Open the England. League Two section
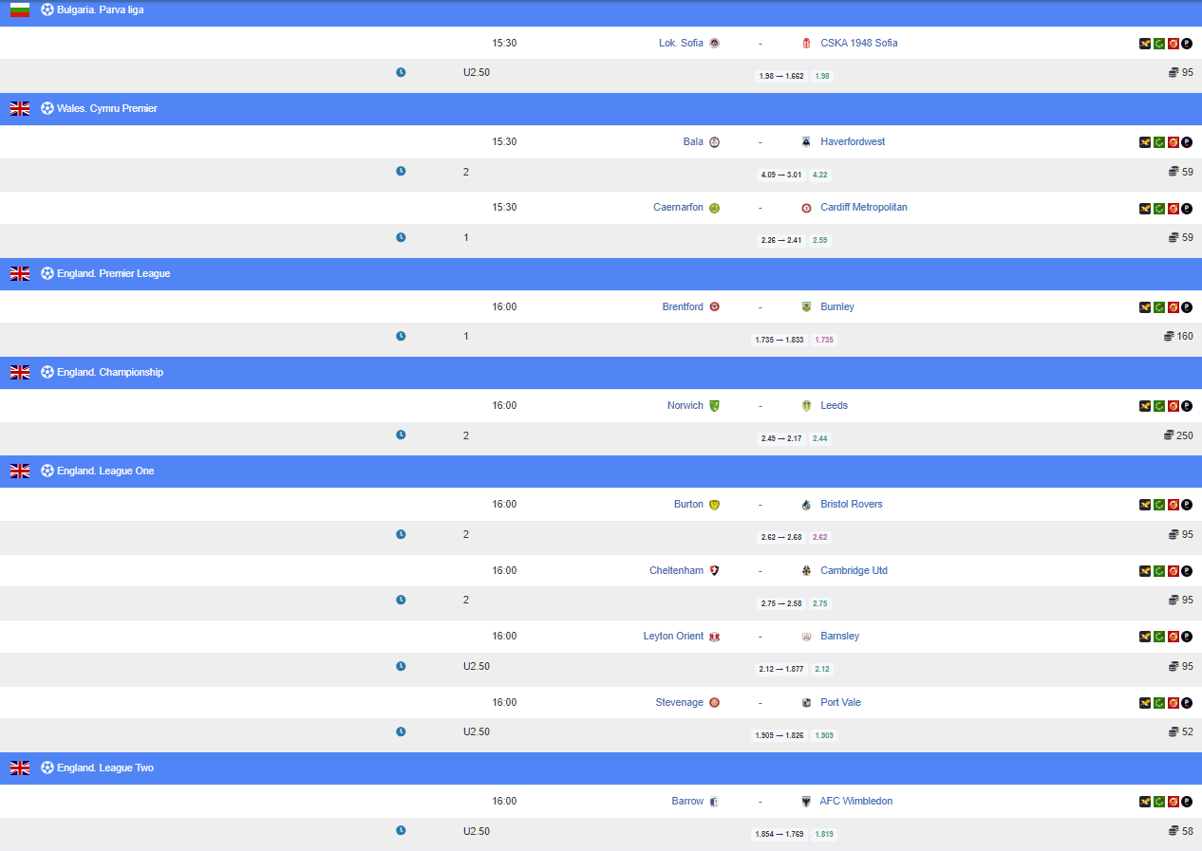This screenshot has width=1202, height=851. click(x=105, y=768)
